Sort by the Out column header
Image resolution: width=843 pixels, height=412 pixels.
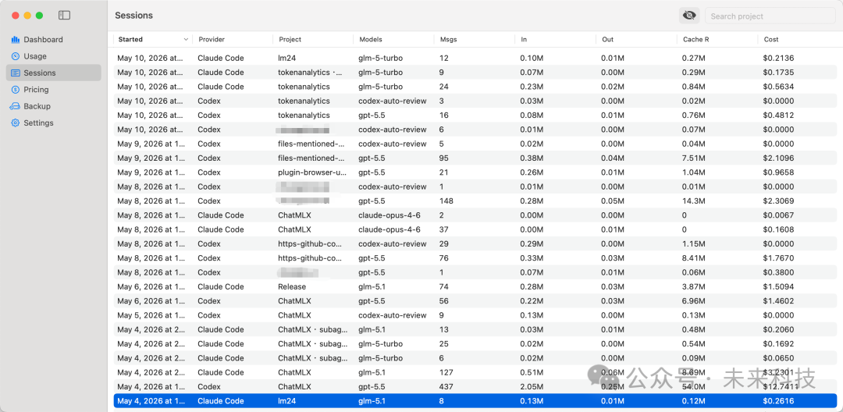pos(607,39)
